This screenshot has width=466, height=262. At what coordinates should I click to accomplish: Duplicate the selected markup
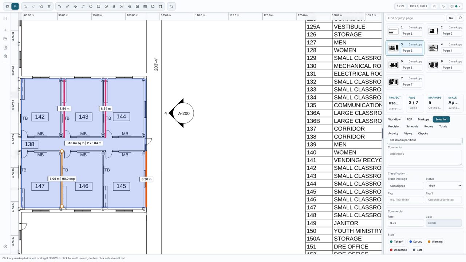[x=41, y=6]
